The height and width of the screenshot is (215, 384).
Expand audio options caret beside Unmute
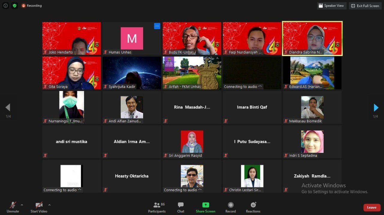22,205
